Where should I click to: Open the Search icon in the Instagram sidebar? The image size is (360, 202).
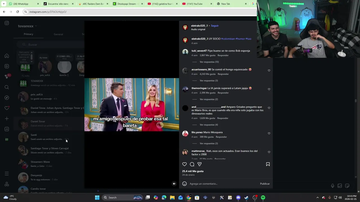point(7,87)
